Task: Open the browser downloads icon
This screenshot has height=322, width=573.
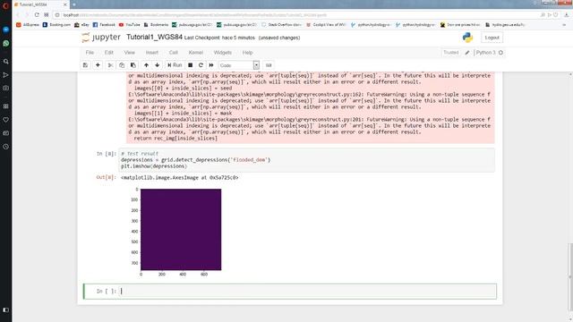Action: 567,15
